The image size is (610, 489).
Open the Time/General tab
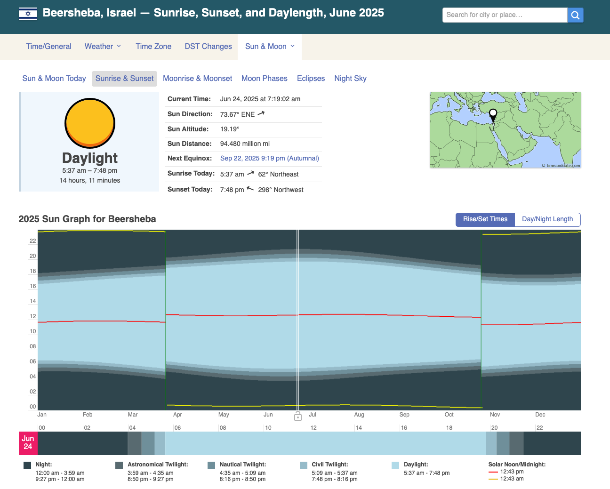click(49, 47)
